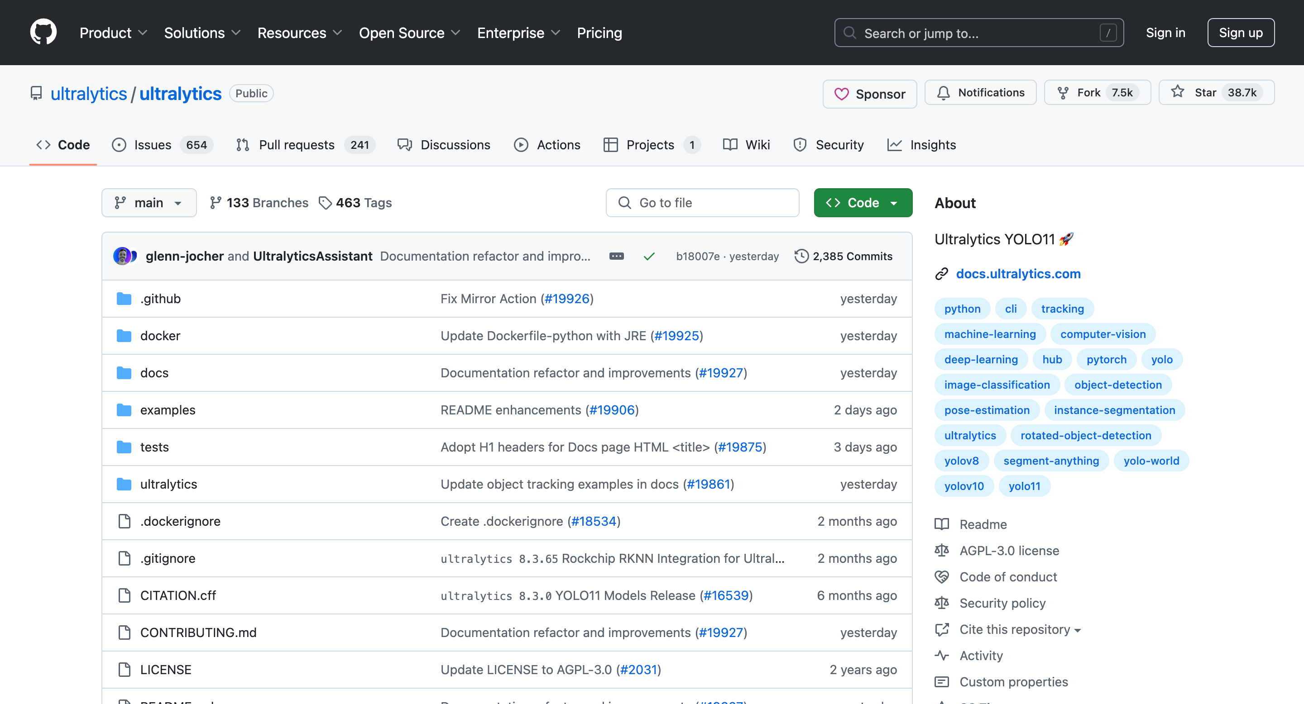Click the commit status green checkmark
The width and height of the screenshot is (1304, 704).
coord(649,257)
